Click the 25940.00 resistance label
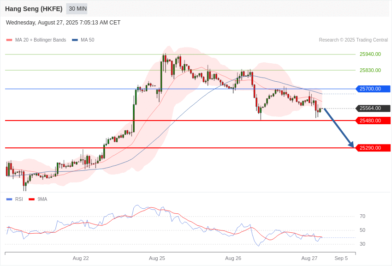The width and height of the screenshot is (392, 266). (370, 54)
